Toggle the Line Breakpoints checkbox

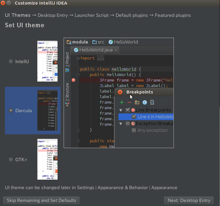tap(128, 110)
